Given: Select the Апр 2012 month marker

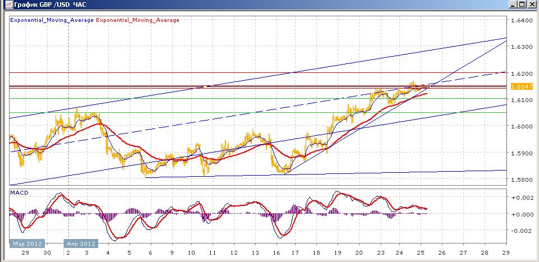Looking at the screenshot, I should 81,244.
